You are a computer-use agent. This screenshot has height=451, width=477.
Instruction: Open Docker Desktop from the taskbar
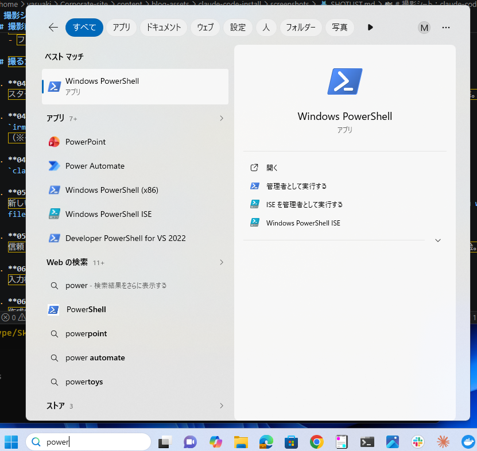468,442
